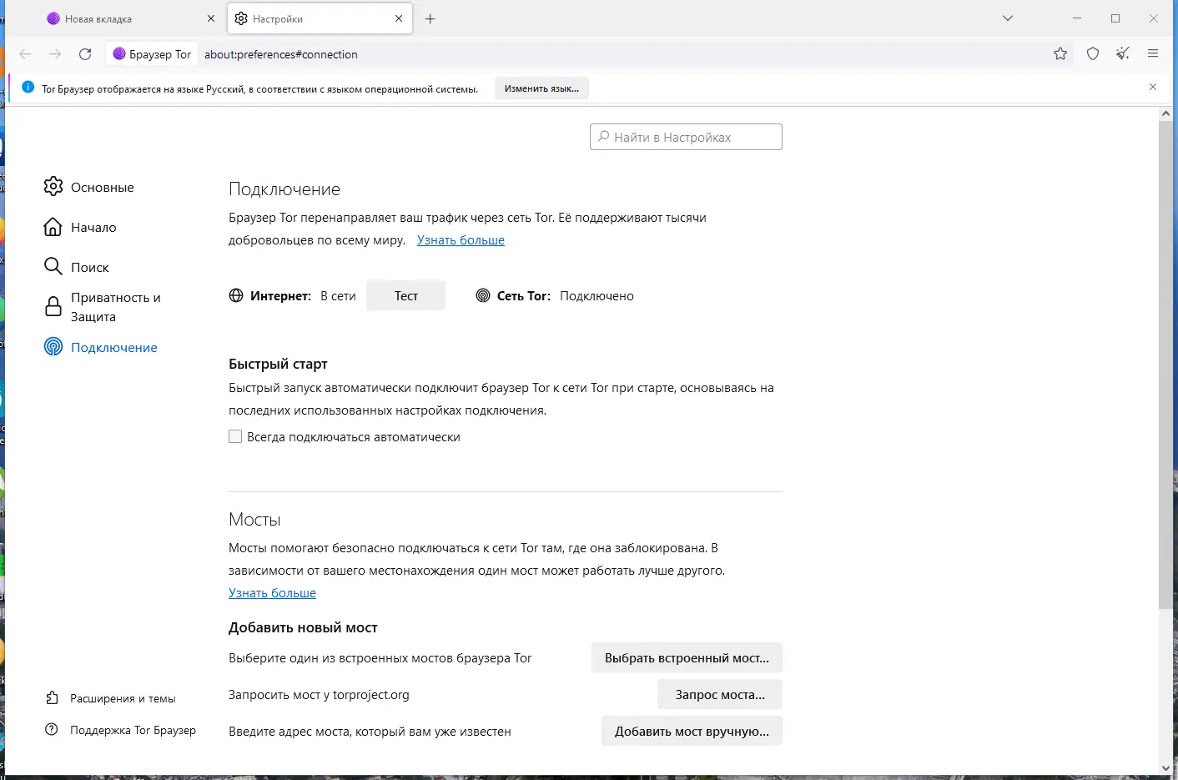Focus the Найти в Настройках search field
The image size is (1178, 780).
click(686, 137)
